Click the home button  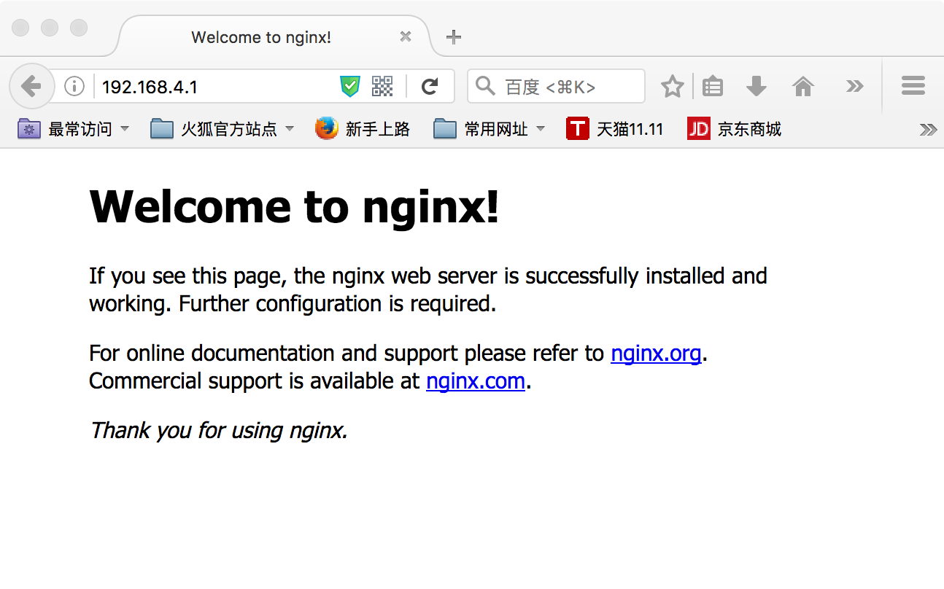(803, 85)
